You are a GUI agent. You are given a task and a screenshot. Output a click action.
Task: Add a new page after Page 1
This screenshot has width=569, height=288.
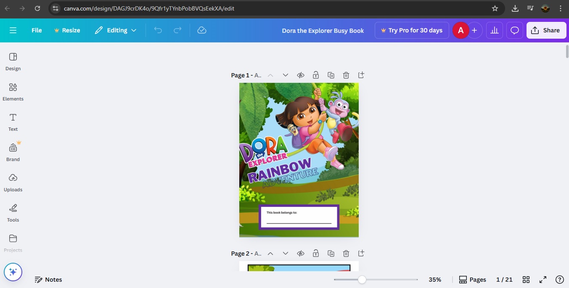pos(361,75)
